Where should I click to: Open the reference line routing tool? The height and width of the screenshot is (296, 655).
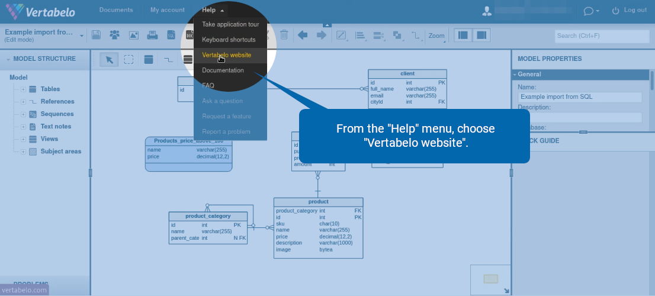(x=415, y=36)
